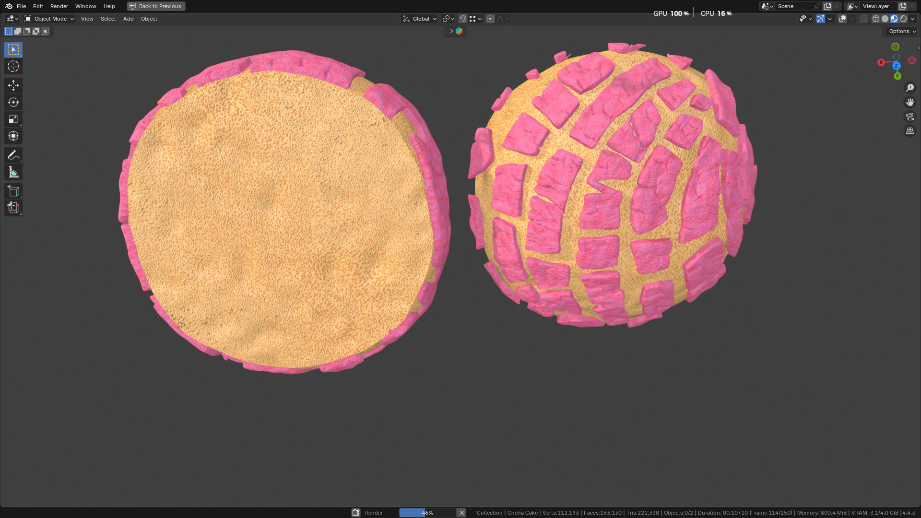Viewport: 921px width, 518px height.
Task: Click the green Y axis on gizmo
Action: 897,76
